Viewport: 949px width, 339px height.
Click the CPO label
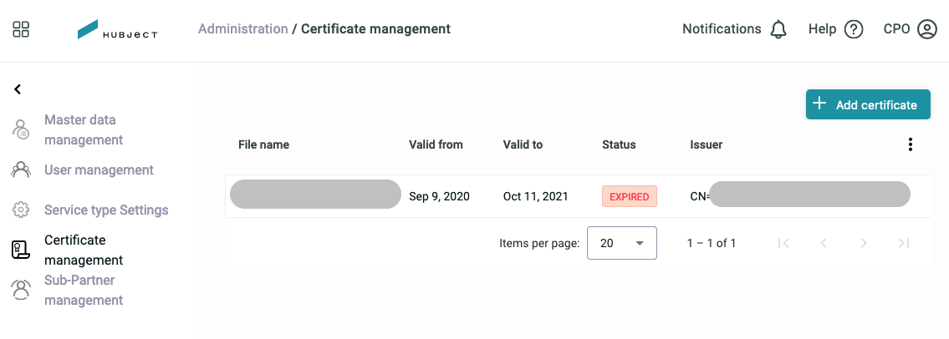(897, 29)
